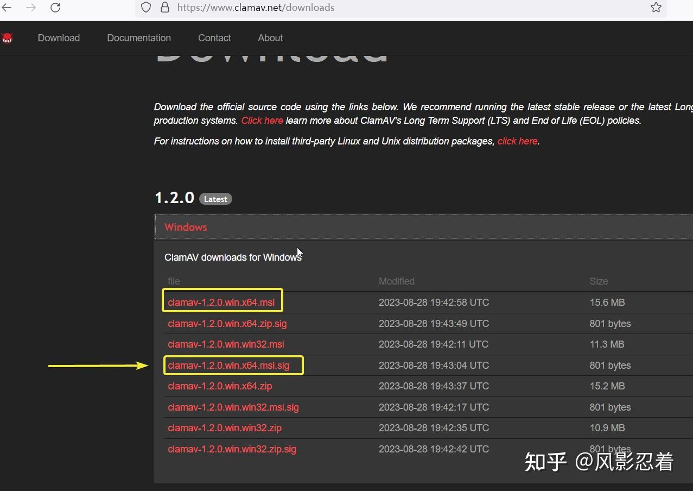
Task: Open the Download nav menu
Action: [59, 38]
